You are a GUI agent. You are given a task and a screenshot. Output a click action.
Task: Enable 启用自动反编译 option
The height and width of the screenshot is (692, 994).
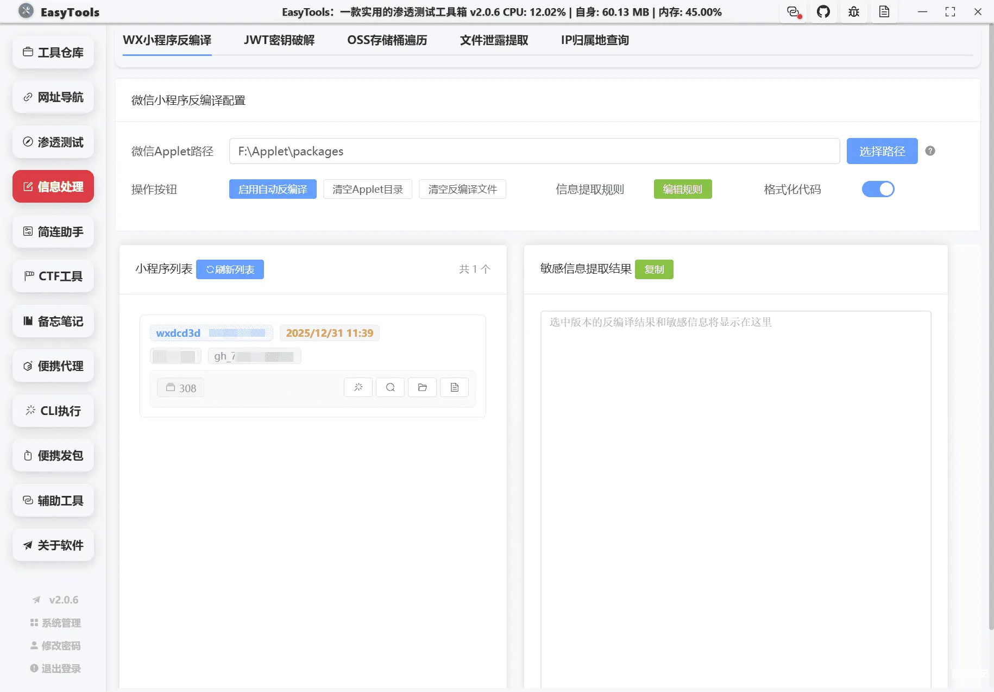pos(273,189)
